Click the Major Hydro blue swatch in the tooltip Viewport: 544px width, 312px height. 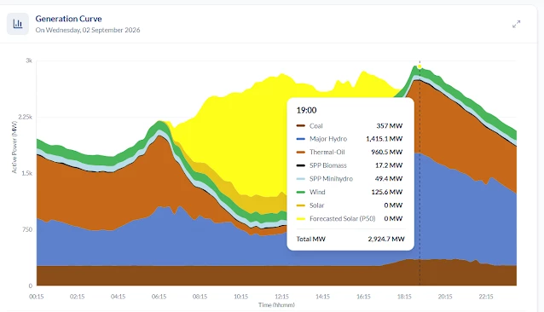(300, 139)
